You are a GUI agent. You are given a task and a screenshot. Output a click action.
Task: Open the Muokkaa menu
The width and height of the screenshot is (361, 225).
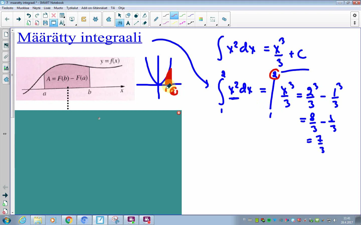[23, 8]
